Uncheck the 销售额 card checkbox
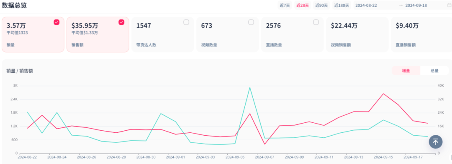The height and width of the screenshot is (164, 452). tap(121, 22)
